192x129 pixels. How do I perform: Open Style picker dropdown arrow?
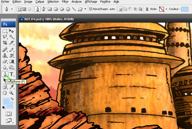click(166, 9)
